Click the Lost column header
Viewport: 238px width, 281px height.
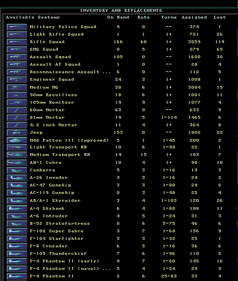(x=219, y=17)
